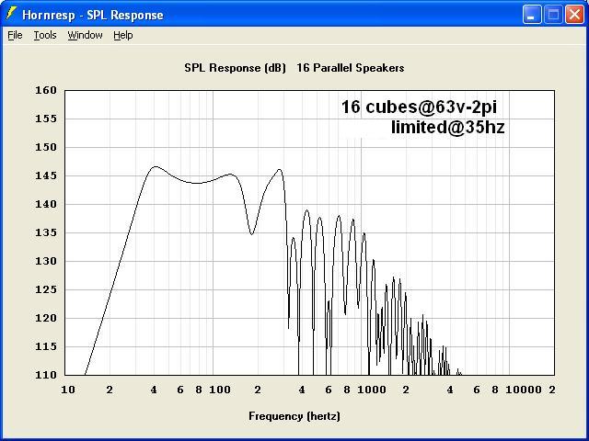Click the 155 dB y-axis label
The width and height of the screenshot is (589, 441).
(x=46, y=119)
